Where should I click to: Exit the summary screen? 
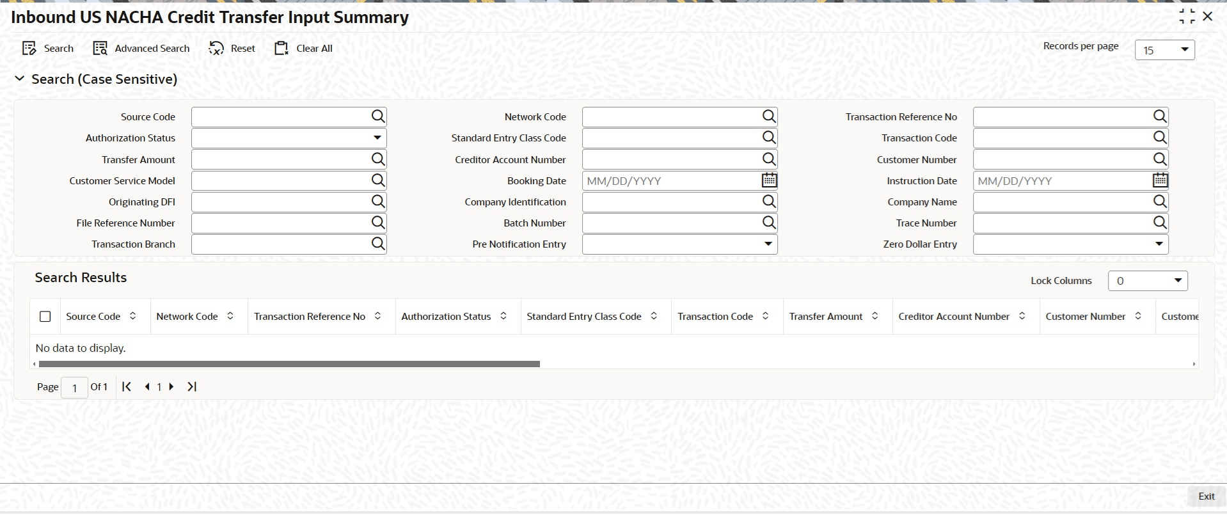coord(1206,496)
